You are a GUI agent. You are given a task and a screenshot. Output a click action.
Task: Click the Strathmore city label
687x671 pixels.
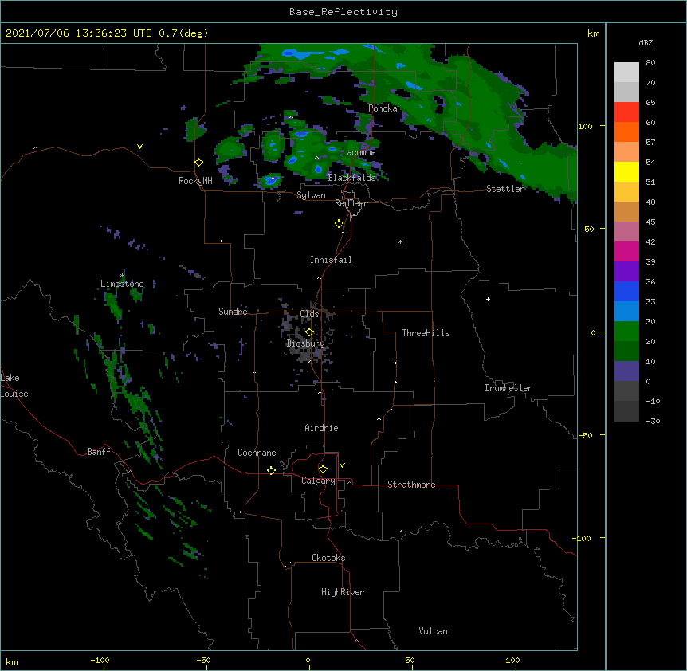pos(411,485)
